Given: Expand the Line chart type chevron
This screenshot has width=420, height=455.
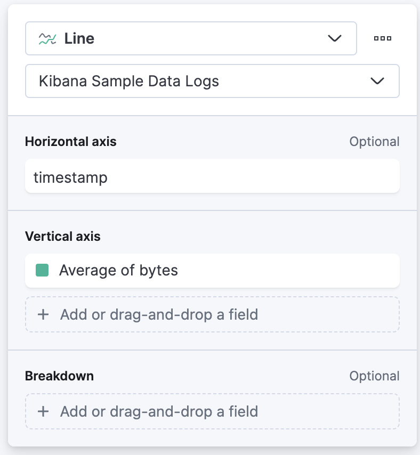Looking at the screenshot, I should click(x=334, y=38).
